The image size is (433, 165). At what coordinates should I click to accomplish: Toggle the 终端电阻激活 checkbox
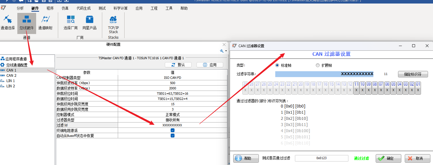click(x=172, y=130)
